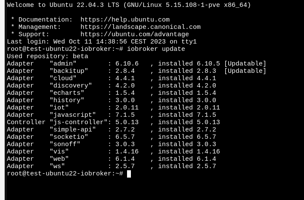This screenshot has width=304, height=200.
Task: Click the admin available version 6.10.6
Action: (127, 64)
